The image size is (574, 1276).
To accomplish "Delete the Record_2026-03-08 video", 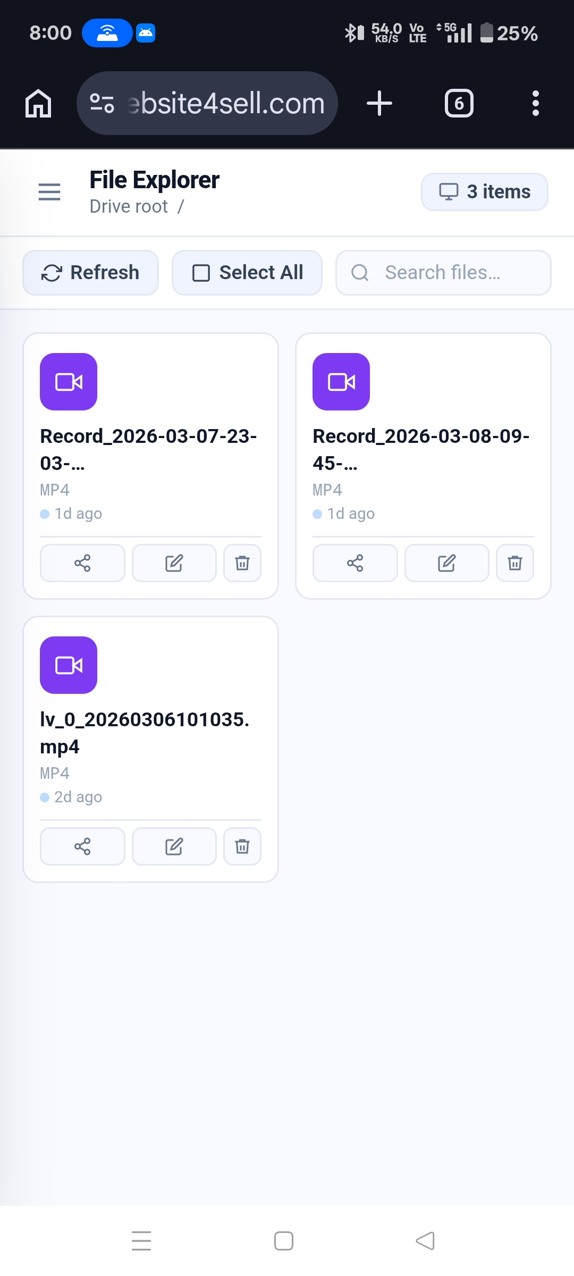I will [x=514, y=563].
